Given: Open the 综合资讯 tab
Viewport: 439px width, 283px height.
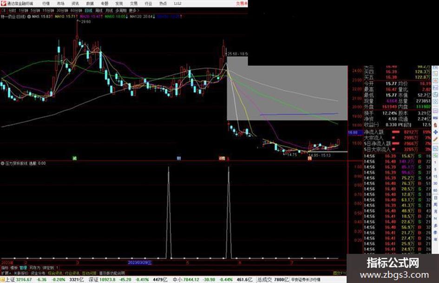Looking at the screenshot, I should click(x=55, y=273).
